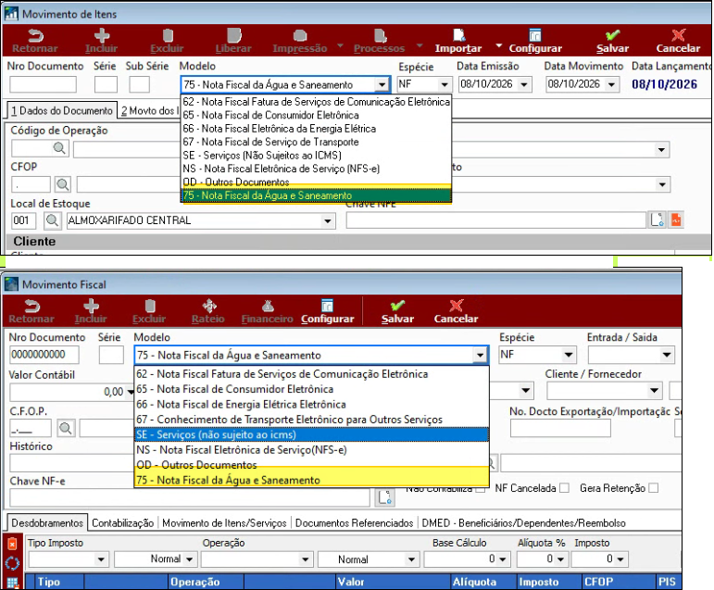714x590 pixels.
Task: Click Importar in Movimento de Itens toolbar
Action: click(458, 41)
